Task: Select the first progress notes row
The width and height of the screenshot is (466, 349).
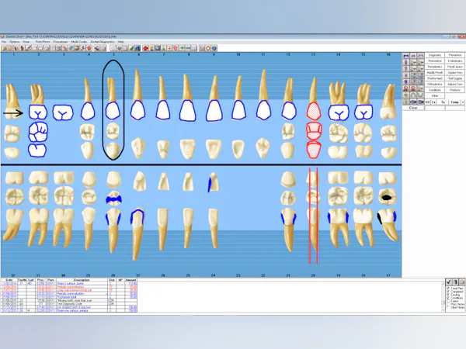Action: click(x=69, y=283)
